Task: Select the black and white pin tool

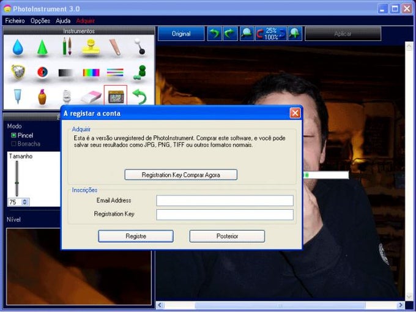Action: tap(139, 46)
